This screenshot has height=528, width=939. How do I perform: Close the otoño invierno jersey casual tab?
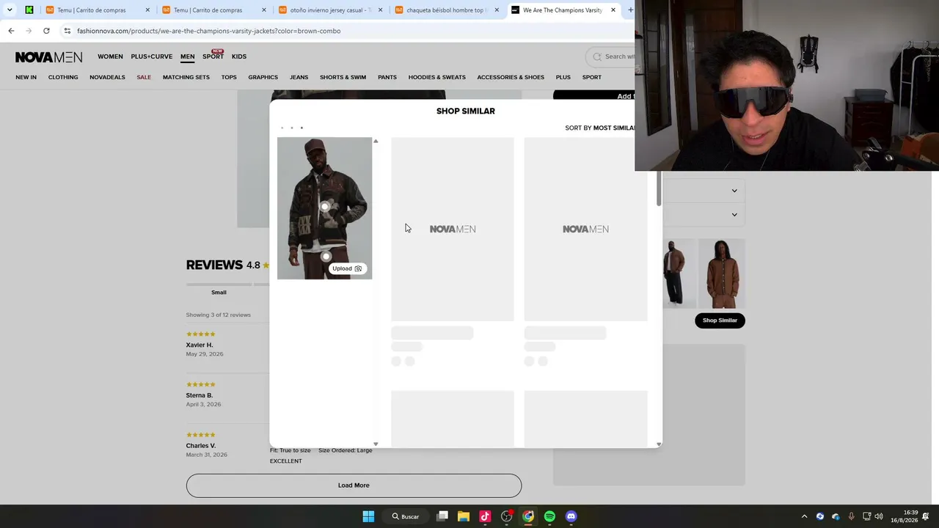380,10
